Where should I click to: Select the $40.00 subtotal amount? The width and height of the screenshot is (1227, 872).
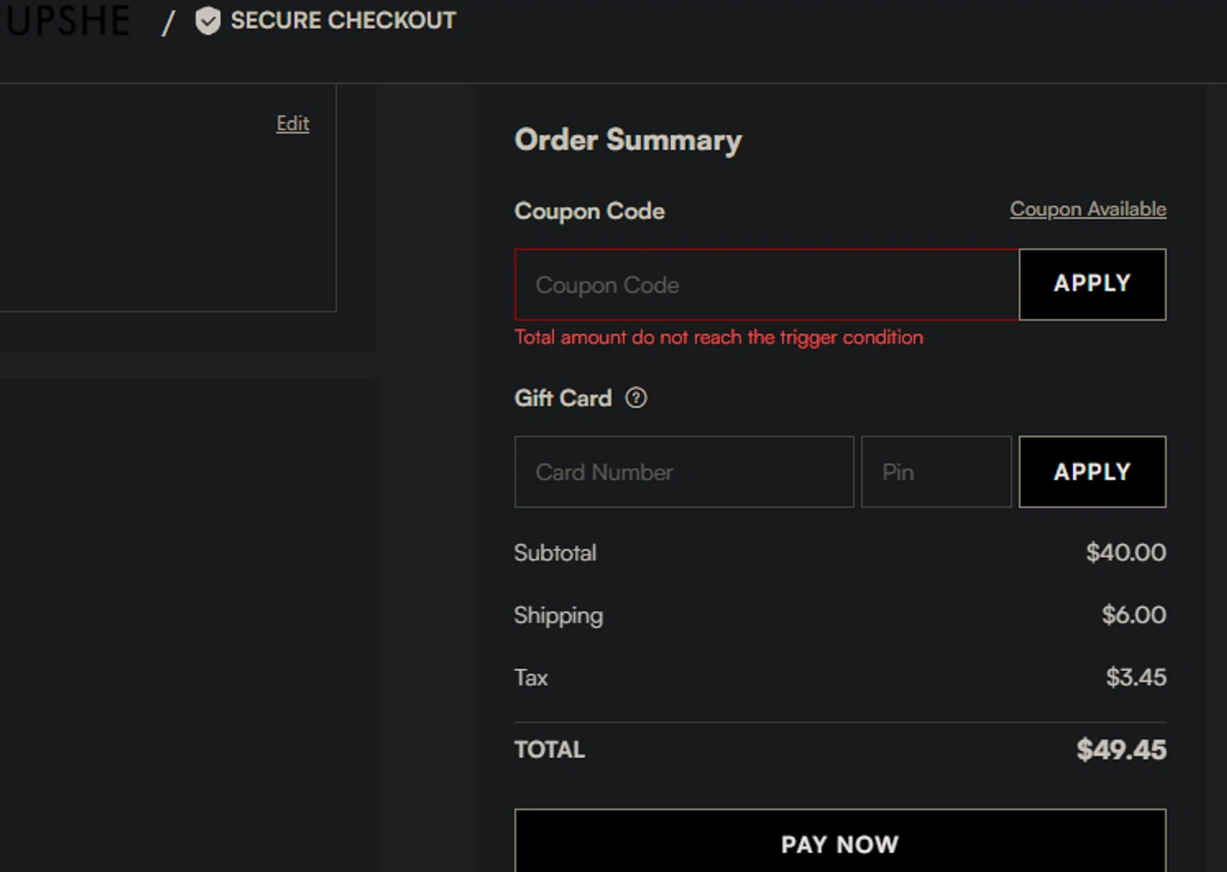tap(1125, 553)
